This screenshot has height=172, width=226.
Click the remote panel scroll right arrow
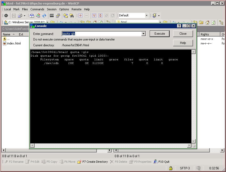(x=222, y=150)
